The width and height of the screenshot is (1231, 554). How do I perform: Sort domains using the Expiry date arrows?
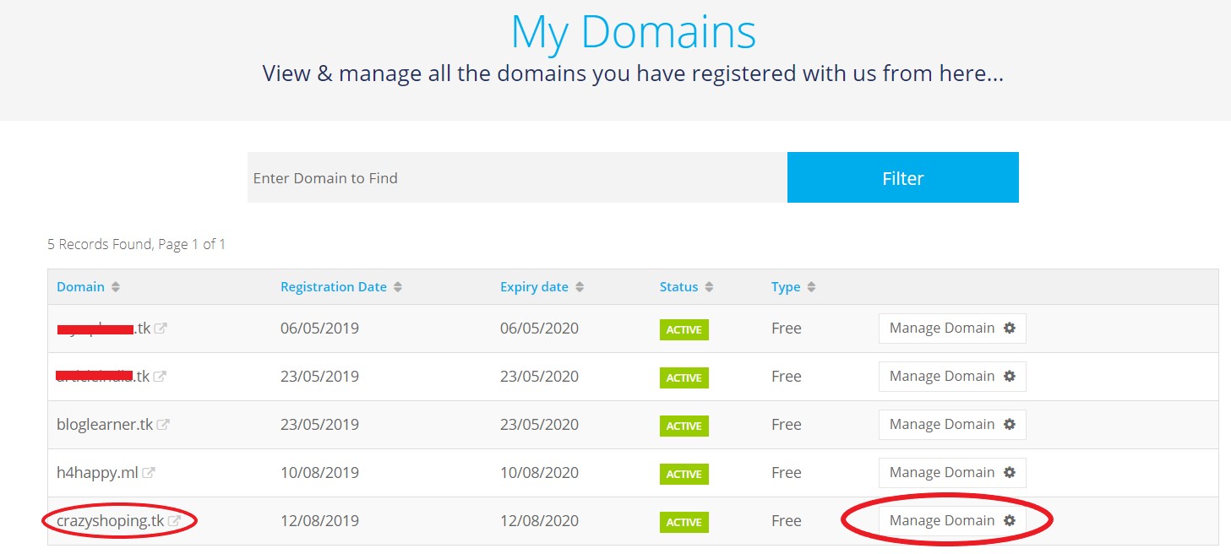(x=579, y=286)
